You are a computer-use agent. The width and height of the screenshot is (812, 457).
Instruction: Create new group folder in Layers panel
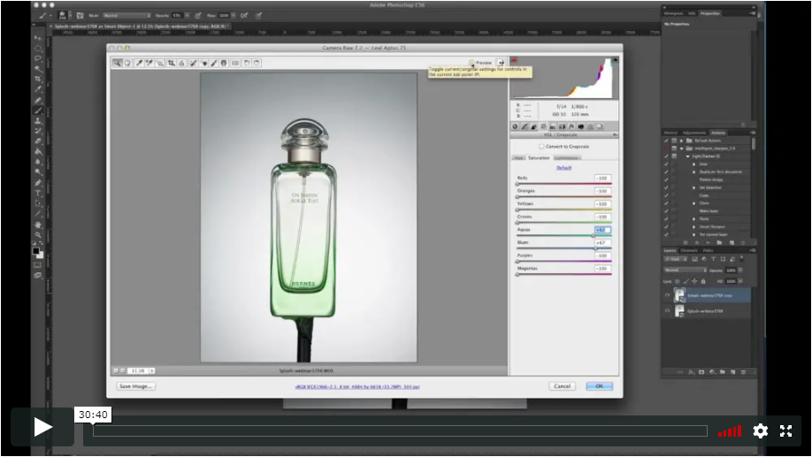(x=723, y=372)
